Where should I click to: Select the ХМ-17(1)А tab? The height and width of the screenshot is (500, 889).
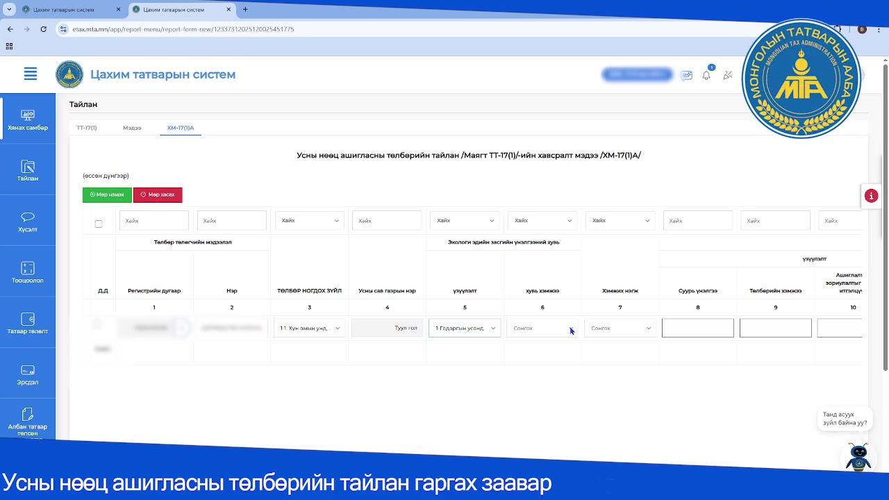(x=181, y=128)
